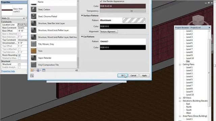The width and height of the screenshot is (216, 121).
Task: Open the asset browser icon
Action: (x=44, y=70)
